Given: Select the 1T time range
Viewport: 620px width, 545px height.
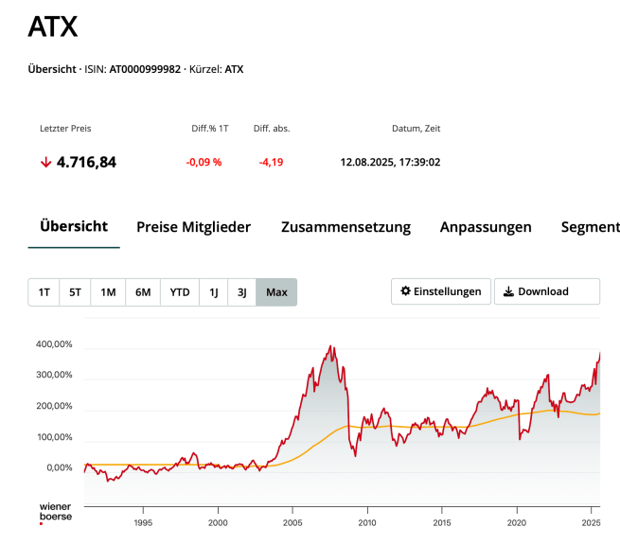Looking at the screenshot, I should (x=44, y=292).
